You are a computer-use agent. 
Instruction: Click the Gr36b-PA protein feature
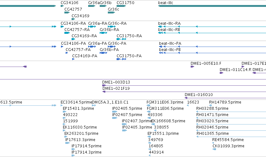(103, 53)
